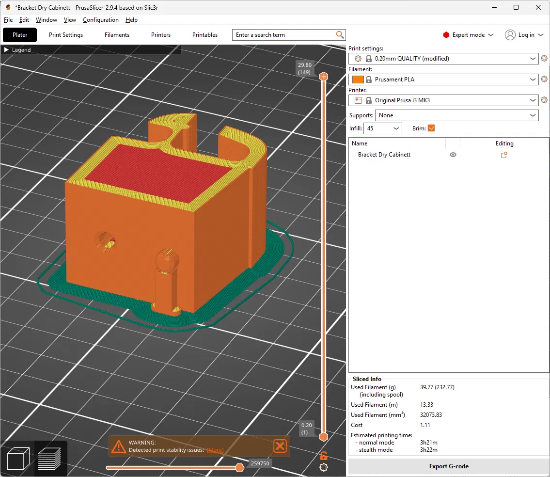
Task: Switch to 3D editor view cube icon
Action: click(18, 459)
